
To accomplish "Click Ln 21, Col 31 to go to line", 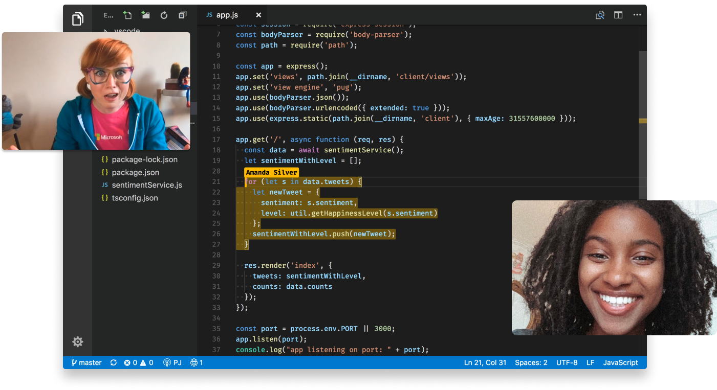I will click(485, 362).
